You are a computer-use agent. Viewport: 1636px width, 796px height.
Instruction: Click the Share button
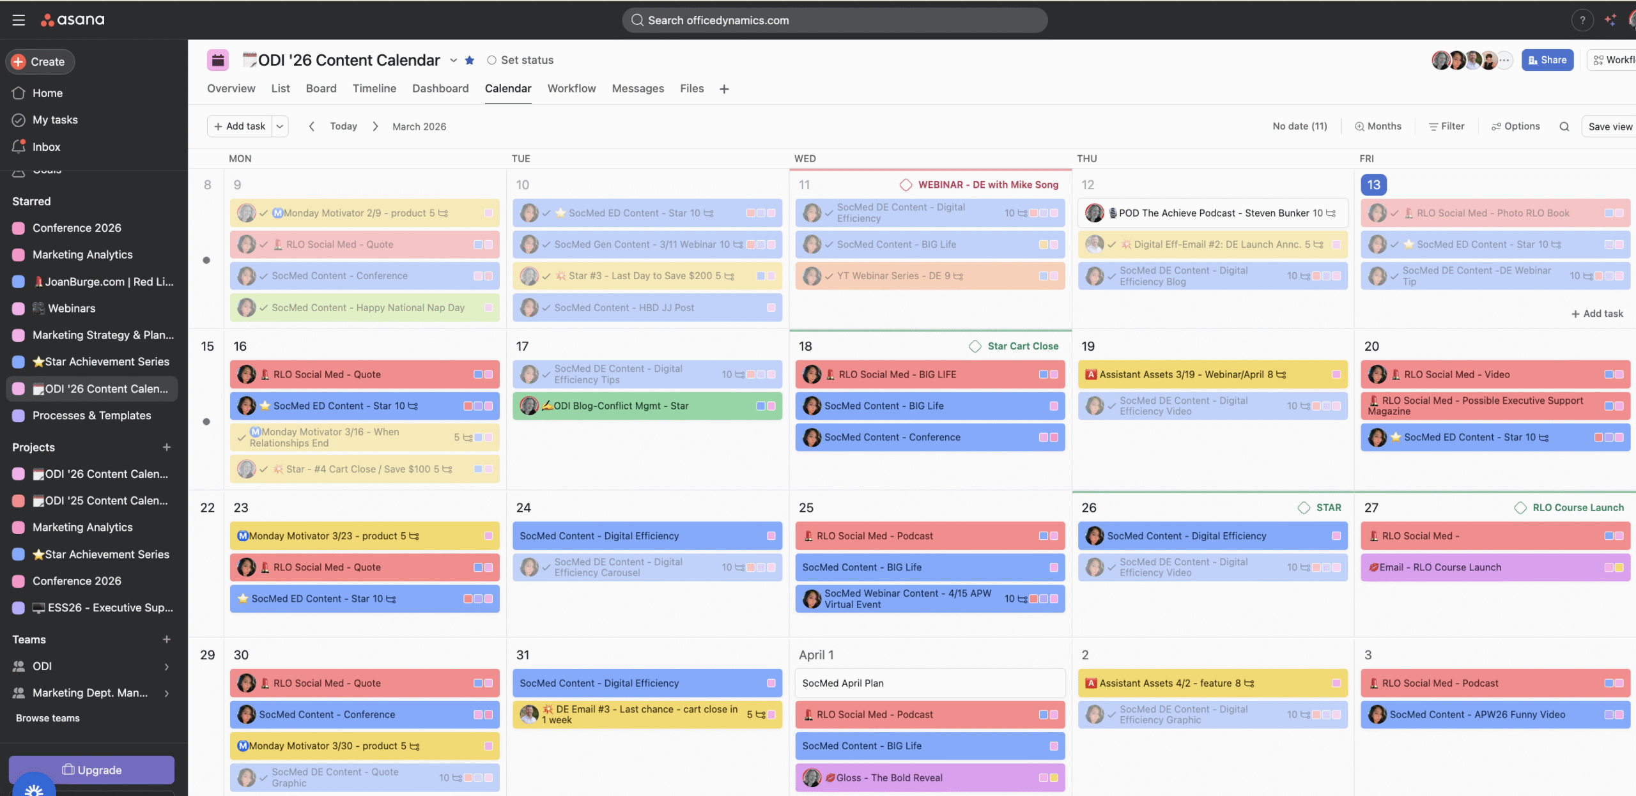point(1547,60)
